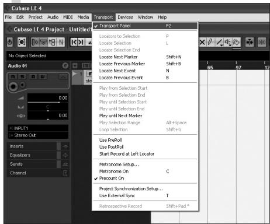
Task: Open the Pool with the tree-structure toolbar icon
Action: (52, 42)
